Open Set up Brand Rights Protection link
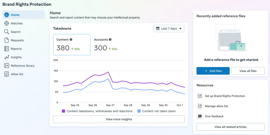 (x=225, y=96)
